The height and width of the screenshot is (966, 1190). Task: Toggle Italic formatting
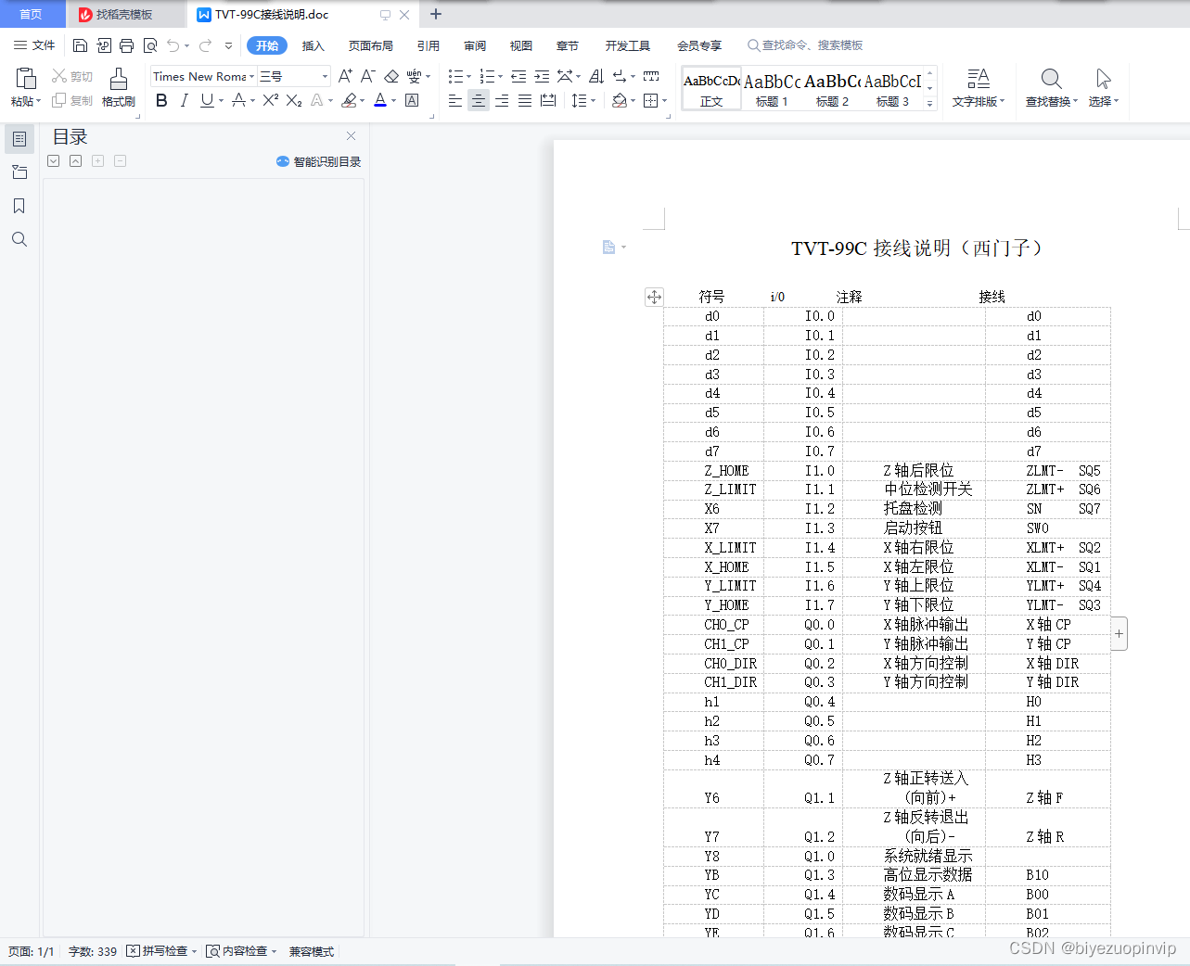click(184, 100)
